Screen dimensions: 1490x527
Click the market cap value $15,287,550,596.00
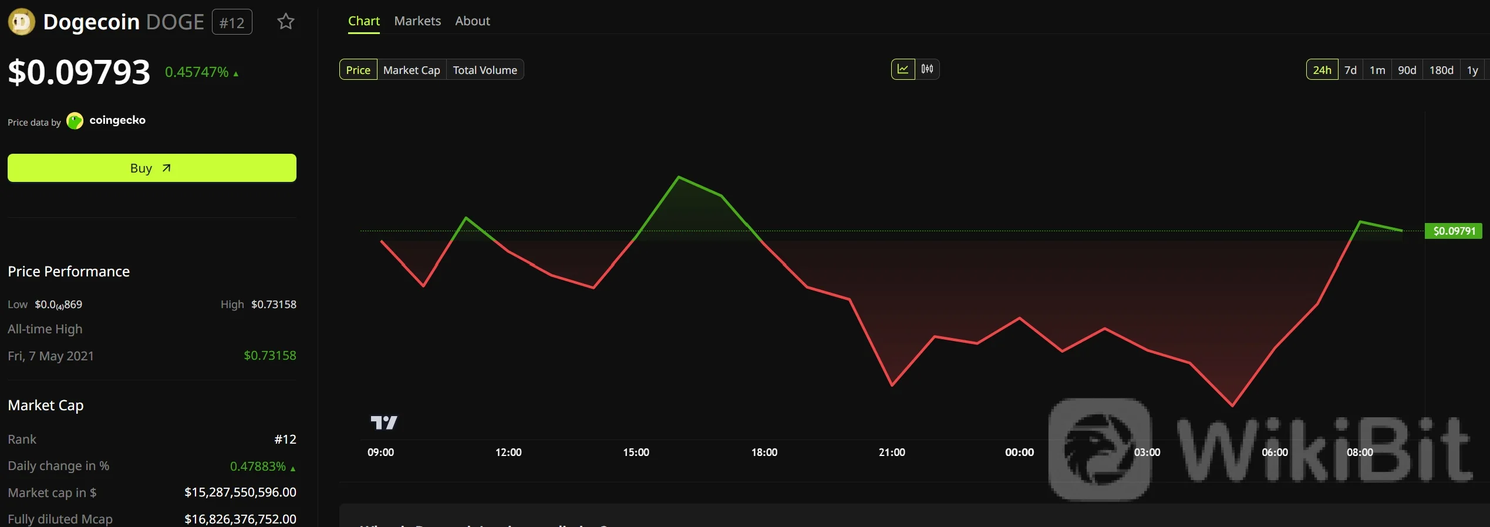pyautogui.click(x=240, y=492)
